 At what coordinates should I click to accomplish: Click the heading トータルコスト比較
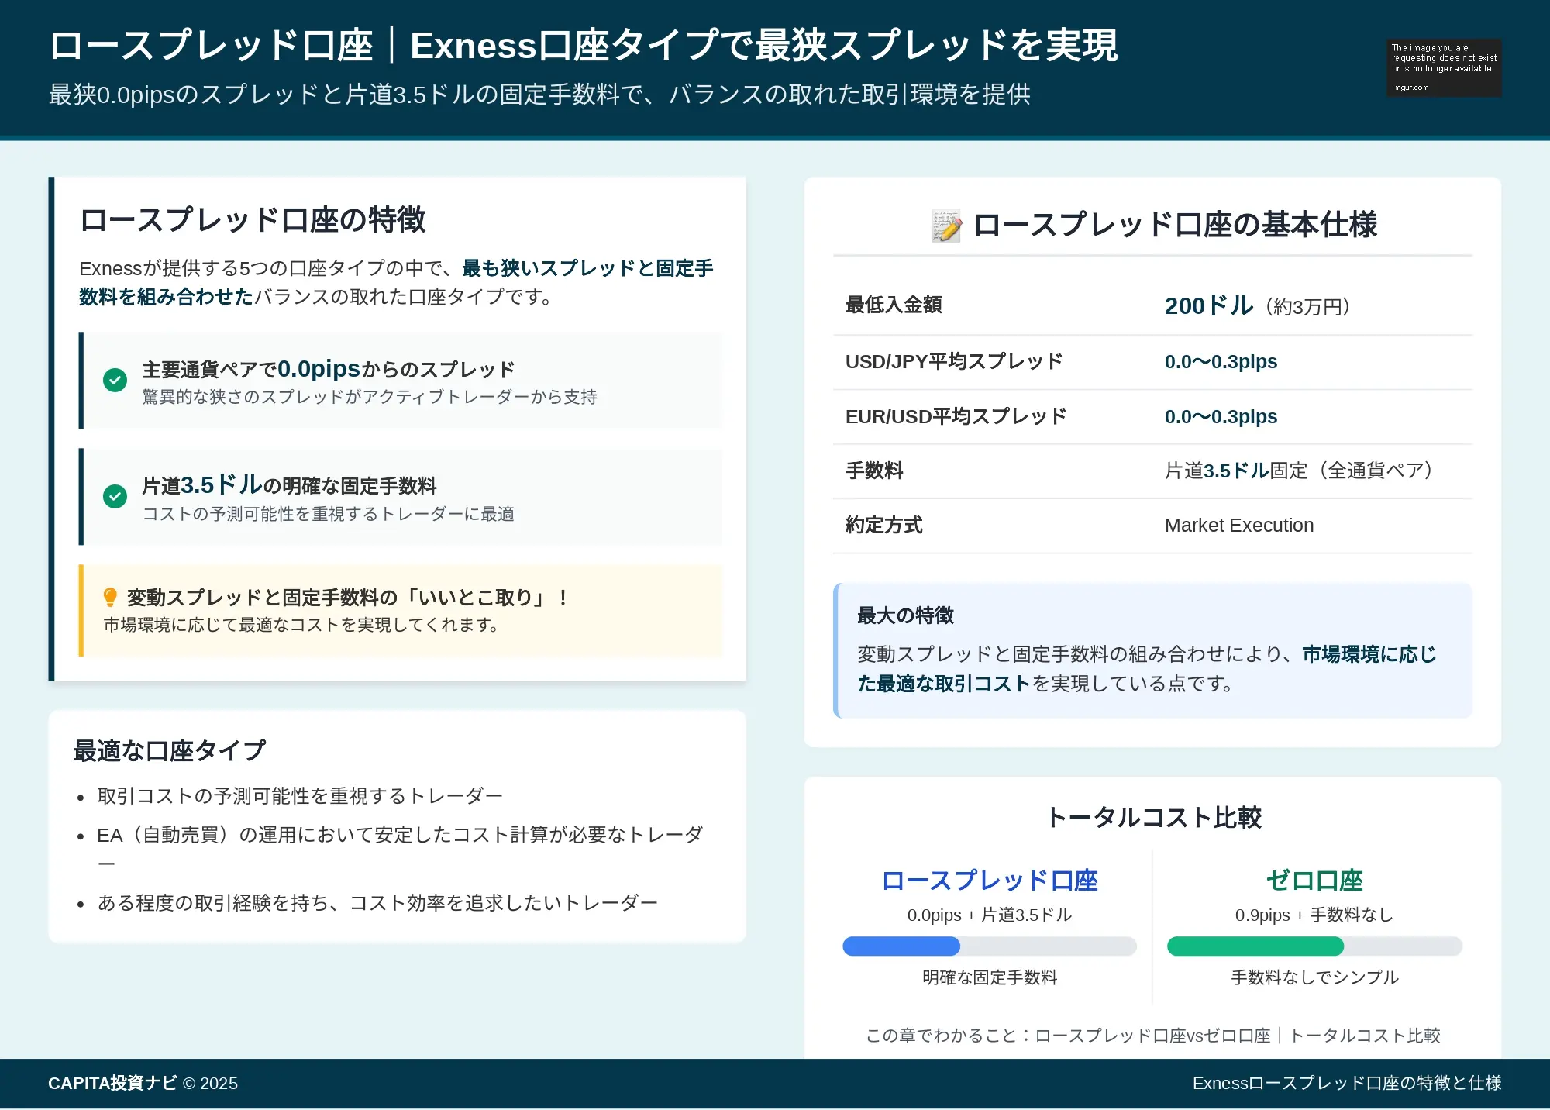pyautogui.click(x=1153, y=817)
